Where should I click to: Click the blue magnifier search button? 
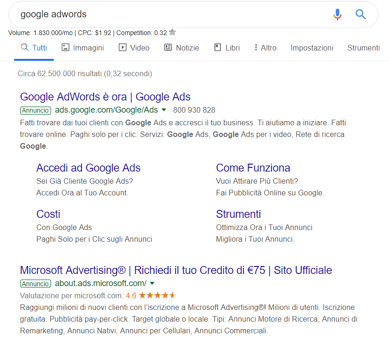pyautogui.click(x=360, y=14)
